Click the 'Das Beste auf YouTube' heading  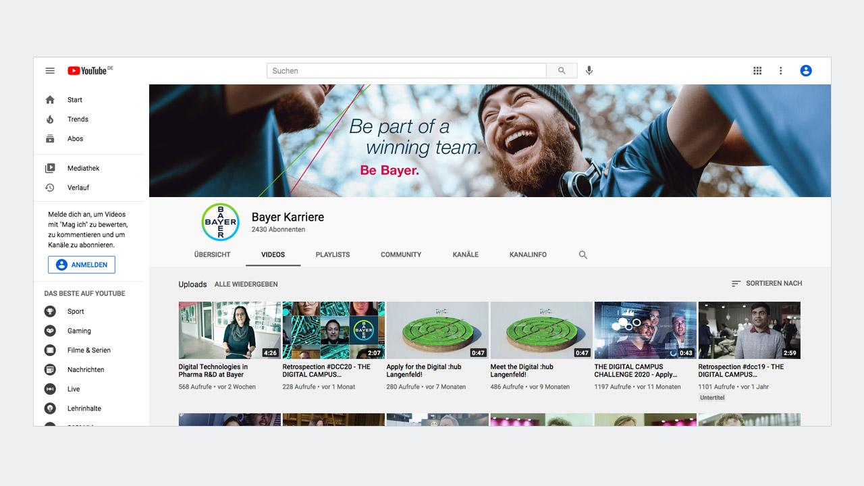coord(84,294)
